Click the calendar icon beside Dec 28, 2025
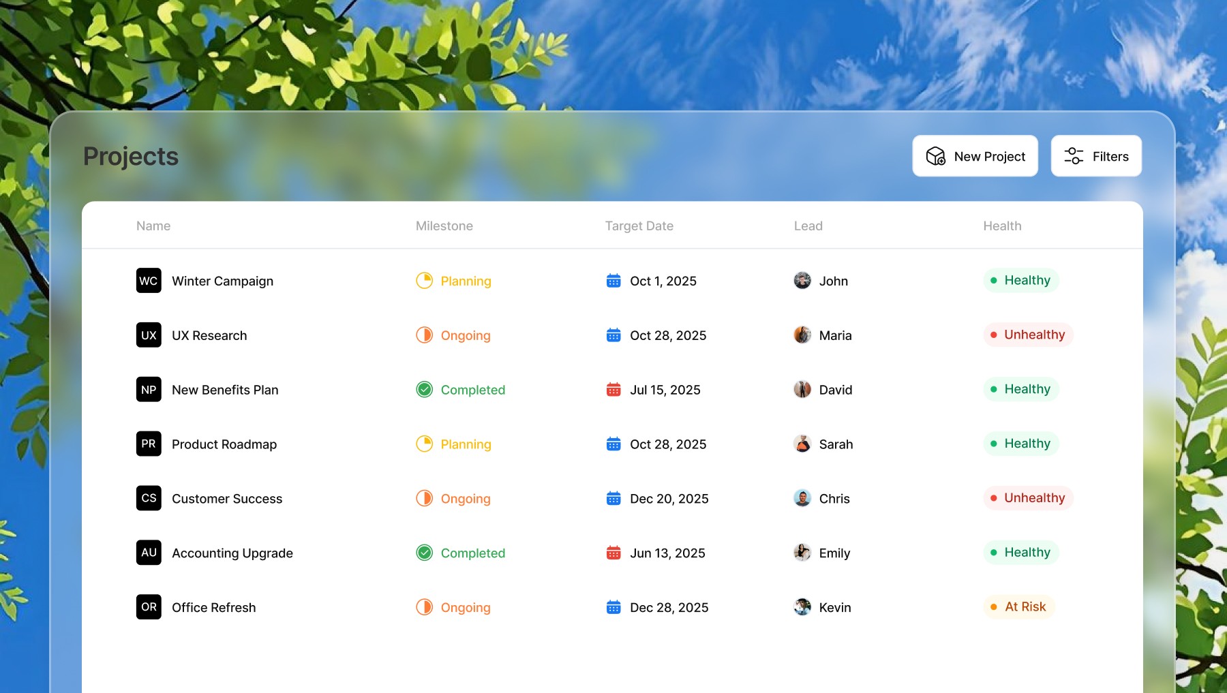1227x693 pixels. (613, 607)
